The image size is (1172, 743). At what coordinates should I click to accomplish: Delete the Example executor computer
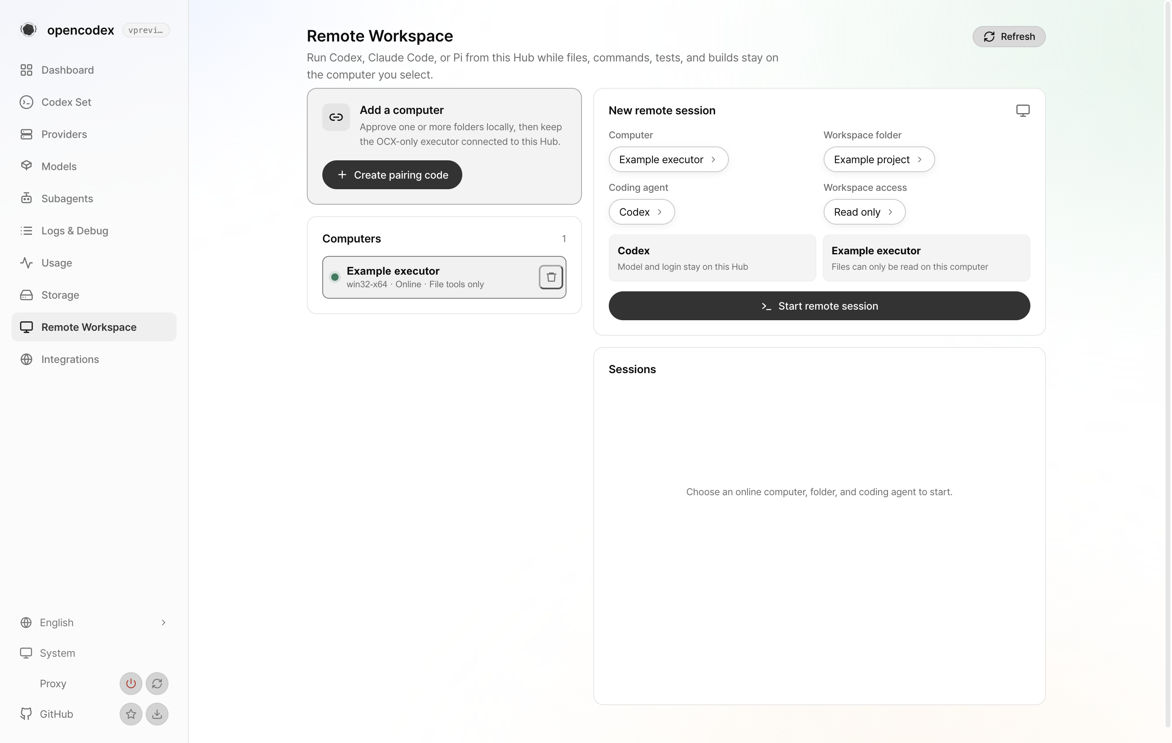click(551, 278)
